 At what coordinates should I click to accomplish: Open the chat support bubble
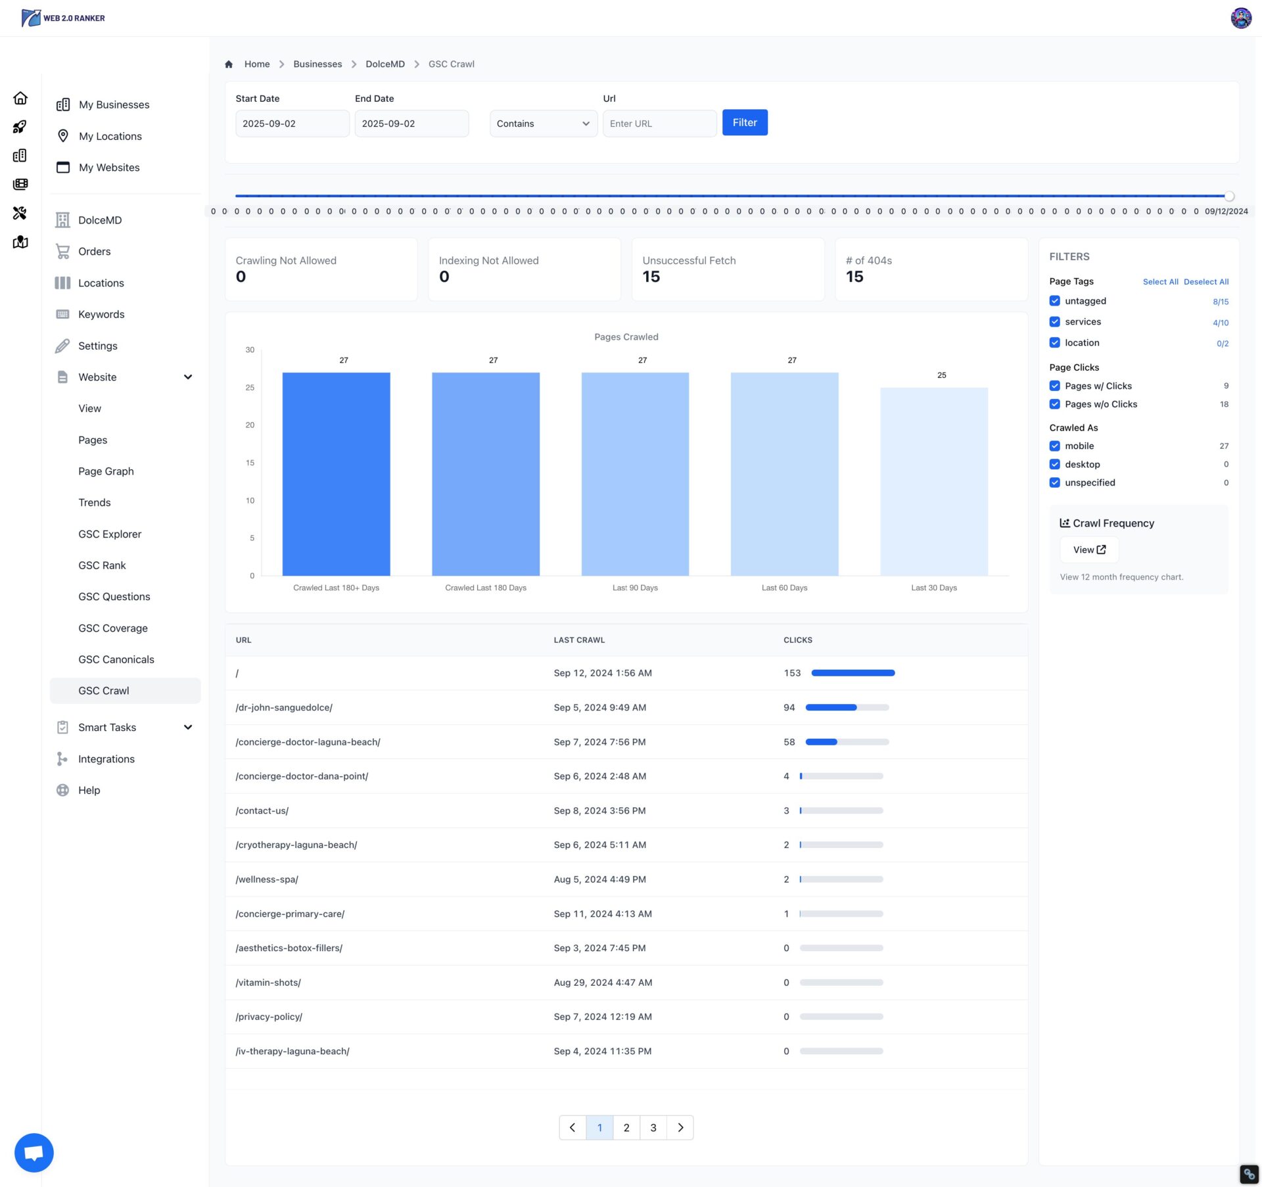(x=34, y=1152)
